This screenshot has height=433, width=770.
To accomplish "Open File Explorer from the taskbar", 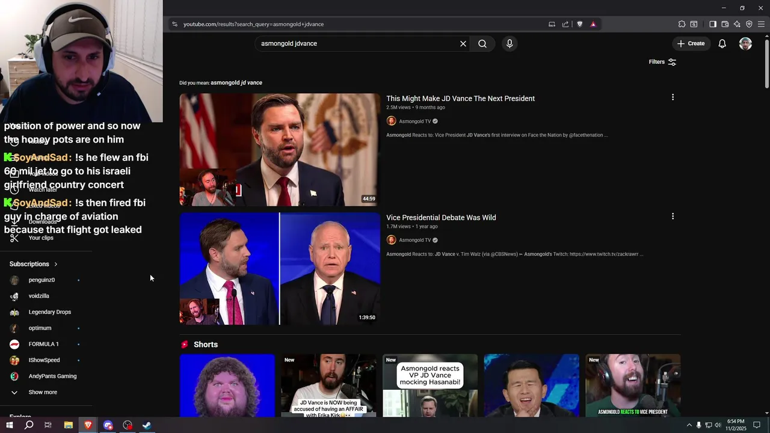I will tap(69, 425).
